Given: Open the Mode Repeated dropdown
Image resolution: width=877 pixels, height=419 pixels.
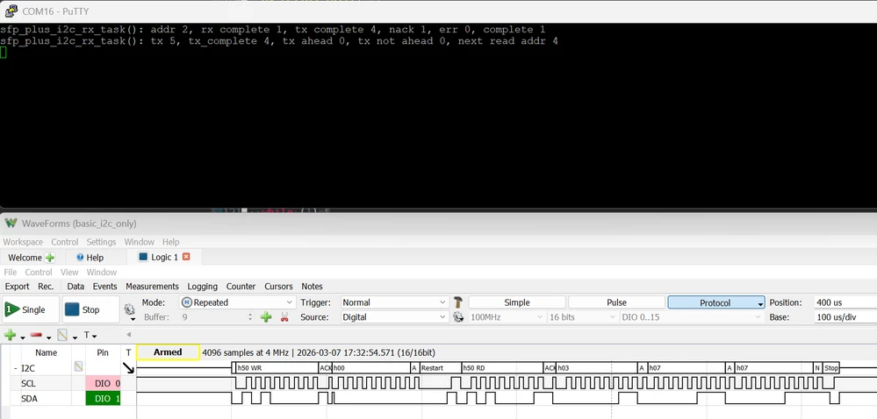Looking at the screenshot, I should [238, 302].
